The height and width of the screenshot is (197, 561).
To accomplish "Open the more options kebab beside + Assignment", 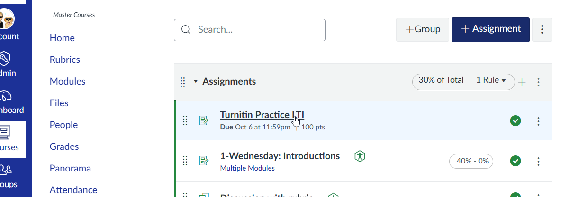I will point(542,30).
